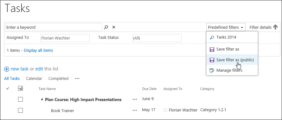Check the Plan Course: High Impact Presentations row
The height and width of the screenshot is (120, 282).
click(x=21, y=99)
